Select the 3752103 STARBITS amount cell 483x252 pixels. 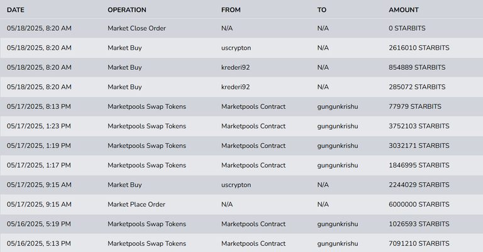point(419,126)
